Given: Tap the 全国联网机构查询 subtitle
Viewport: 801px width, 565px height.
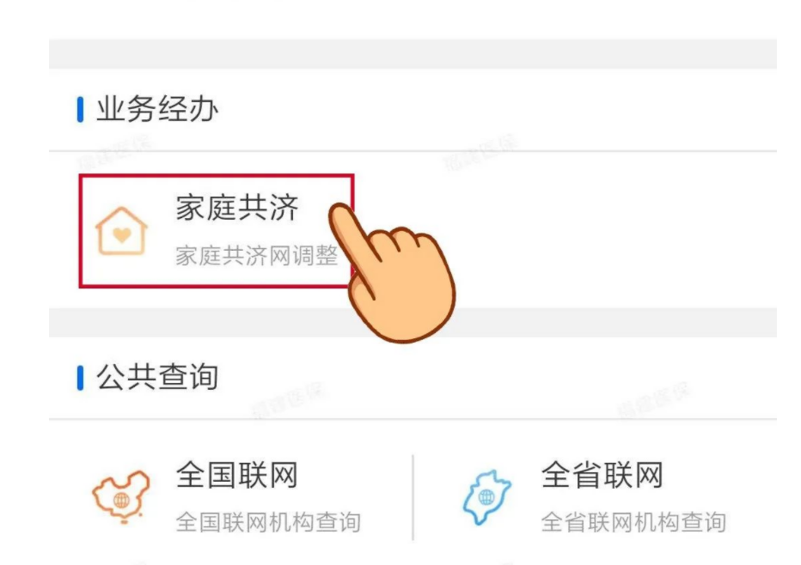Looking at the screenshot, I should click(267, 521).
